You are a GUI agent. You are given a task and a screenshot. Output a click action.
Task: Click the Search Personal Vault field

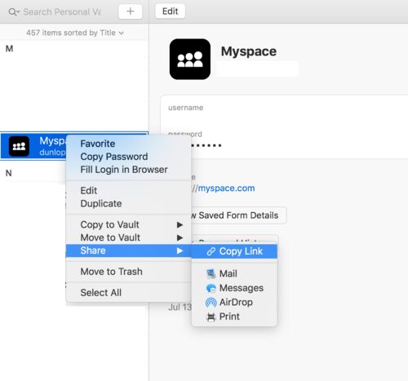pos(62,12)
